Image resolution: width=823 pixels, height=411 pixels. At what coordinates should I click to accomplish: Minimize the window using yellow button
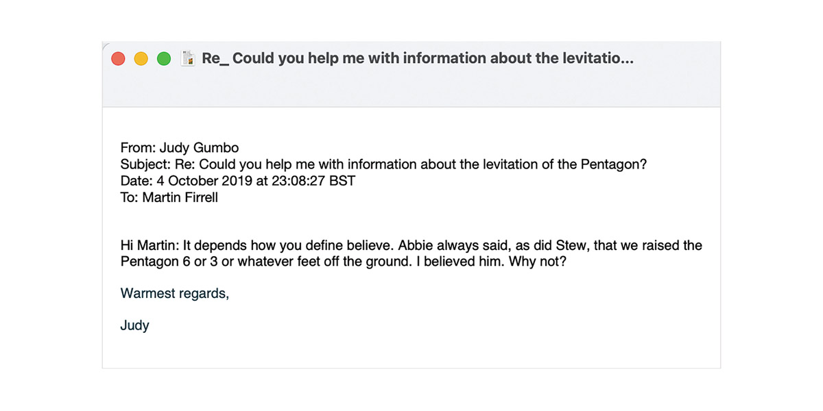tap(141, 59)
